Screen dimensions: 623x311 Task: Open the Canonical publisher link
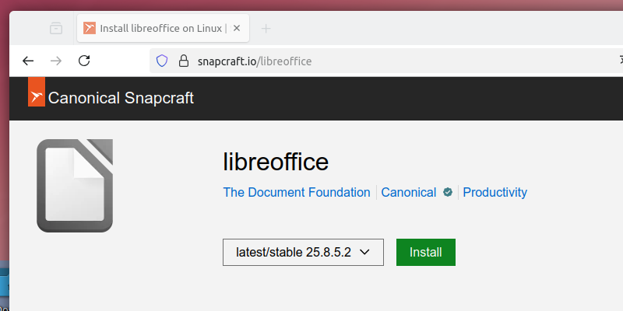click(x=408, y=192)
